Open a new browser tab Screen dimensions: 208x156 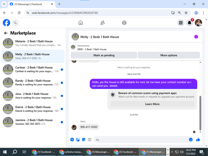point(59,4)
